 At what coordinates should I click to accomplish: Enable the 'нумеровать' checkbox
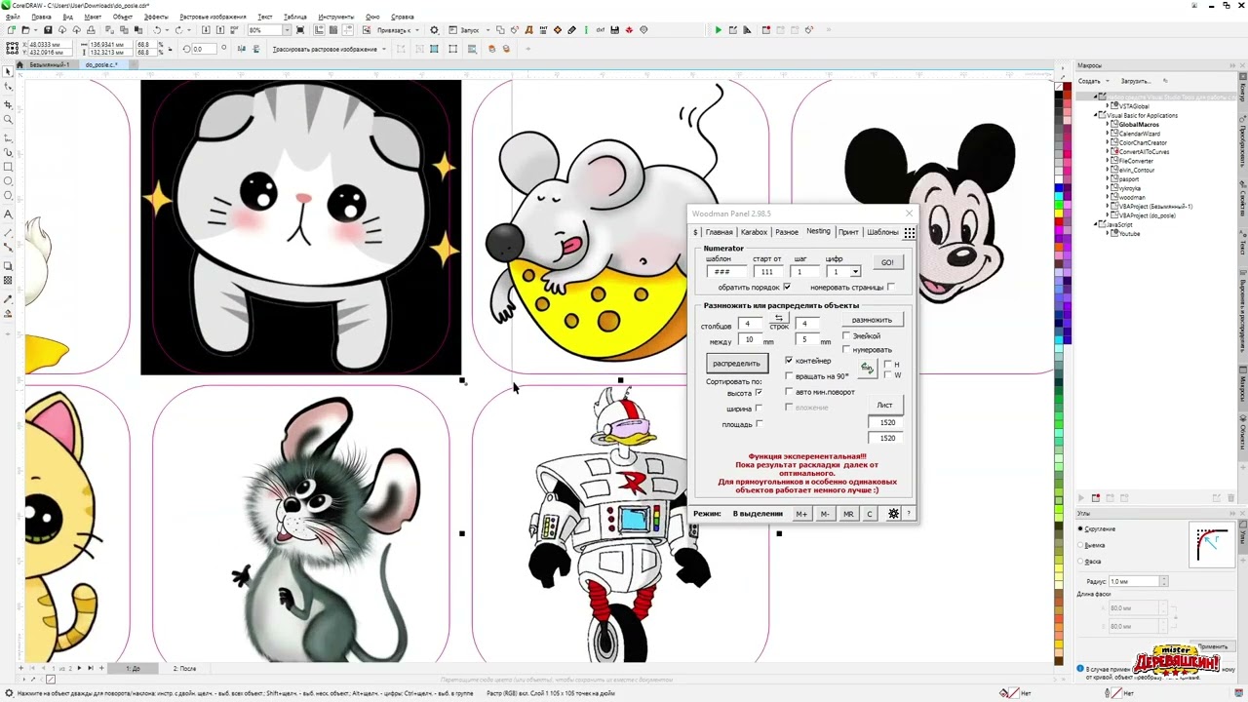coord(846,349)
